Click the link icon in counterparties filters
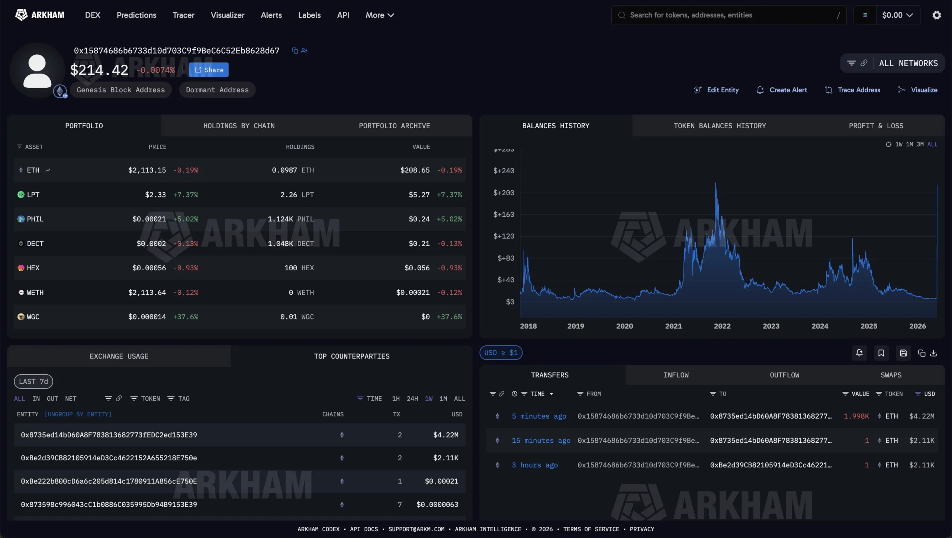The height and width of the screenshot is (538, 952). click(x=119, y=399)
